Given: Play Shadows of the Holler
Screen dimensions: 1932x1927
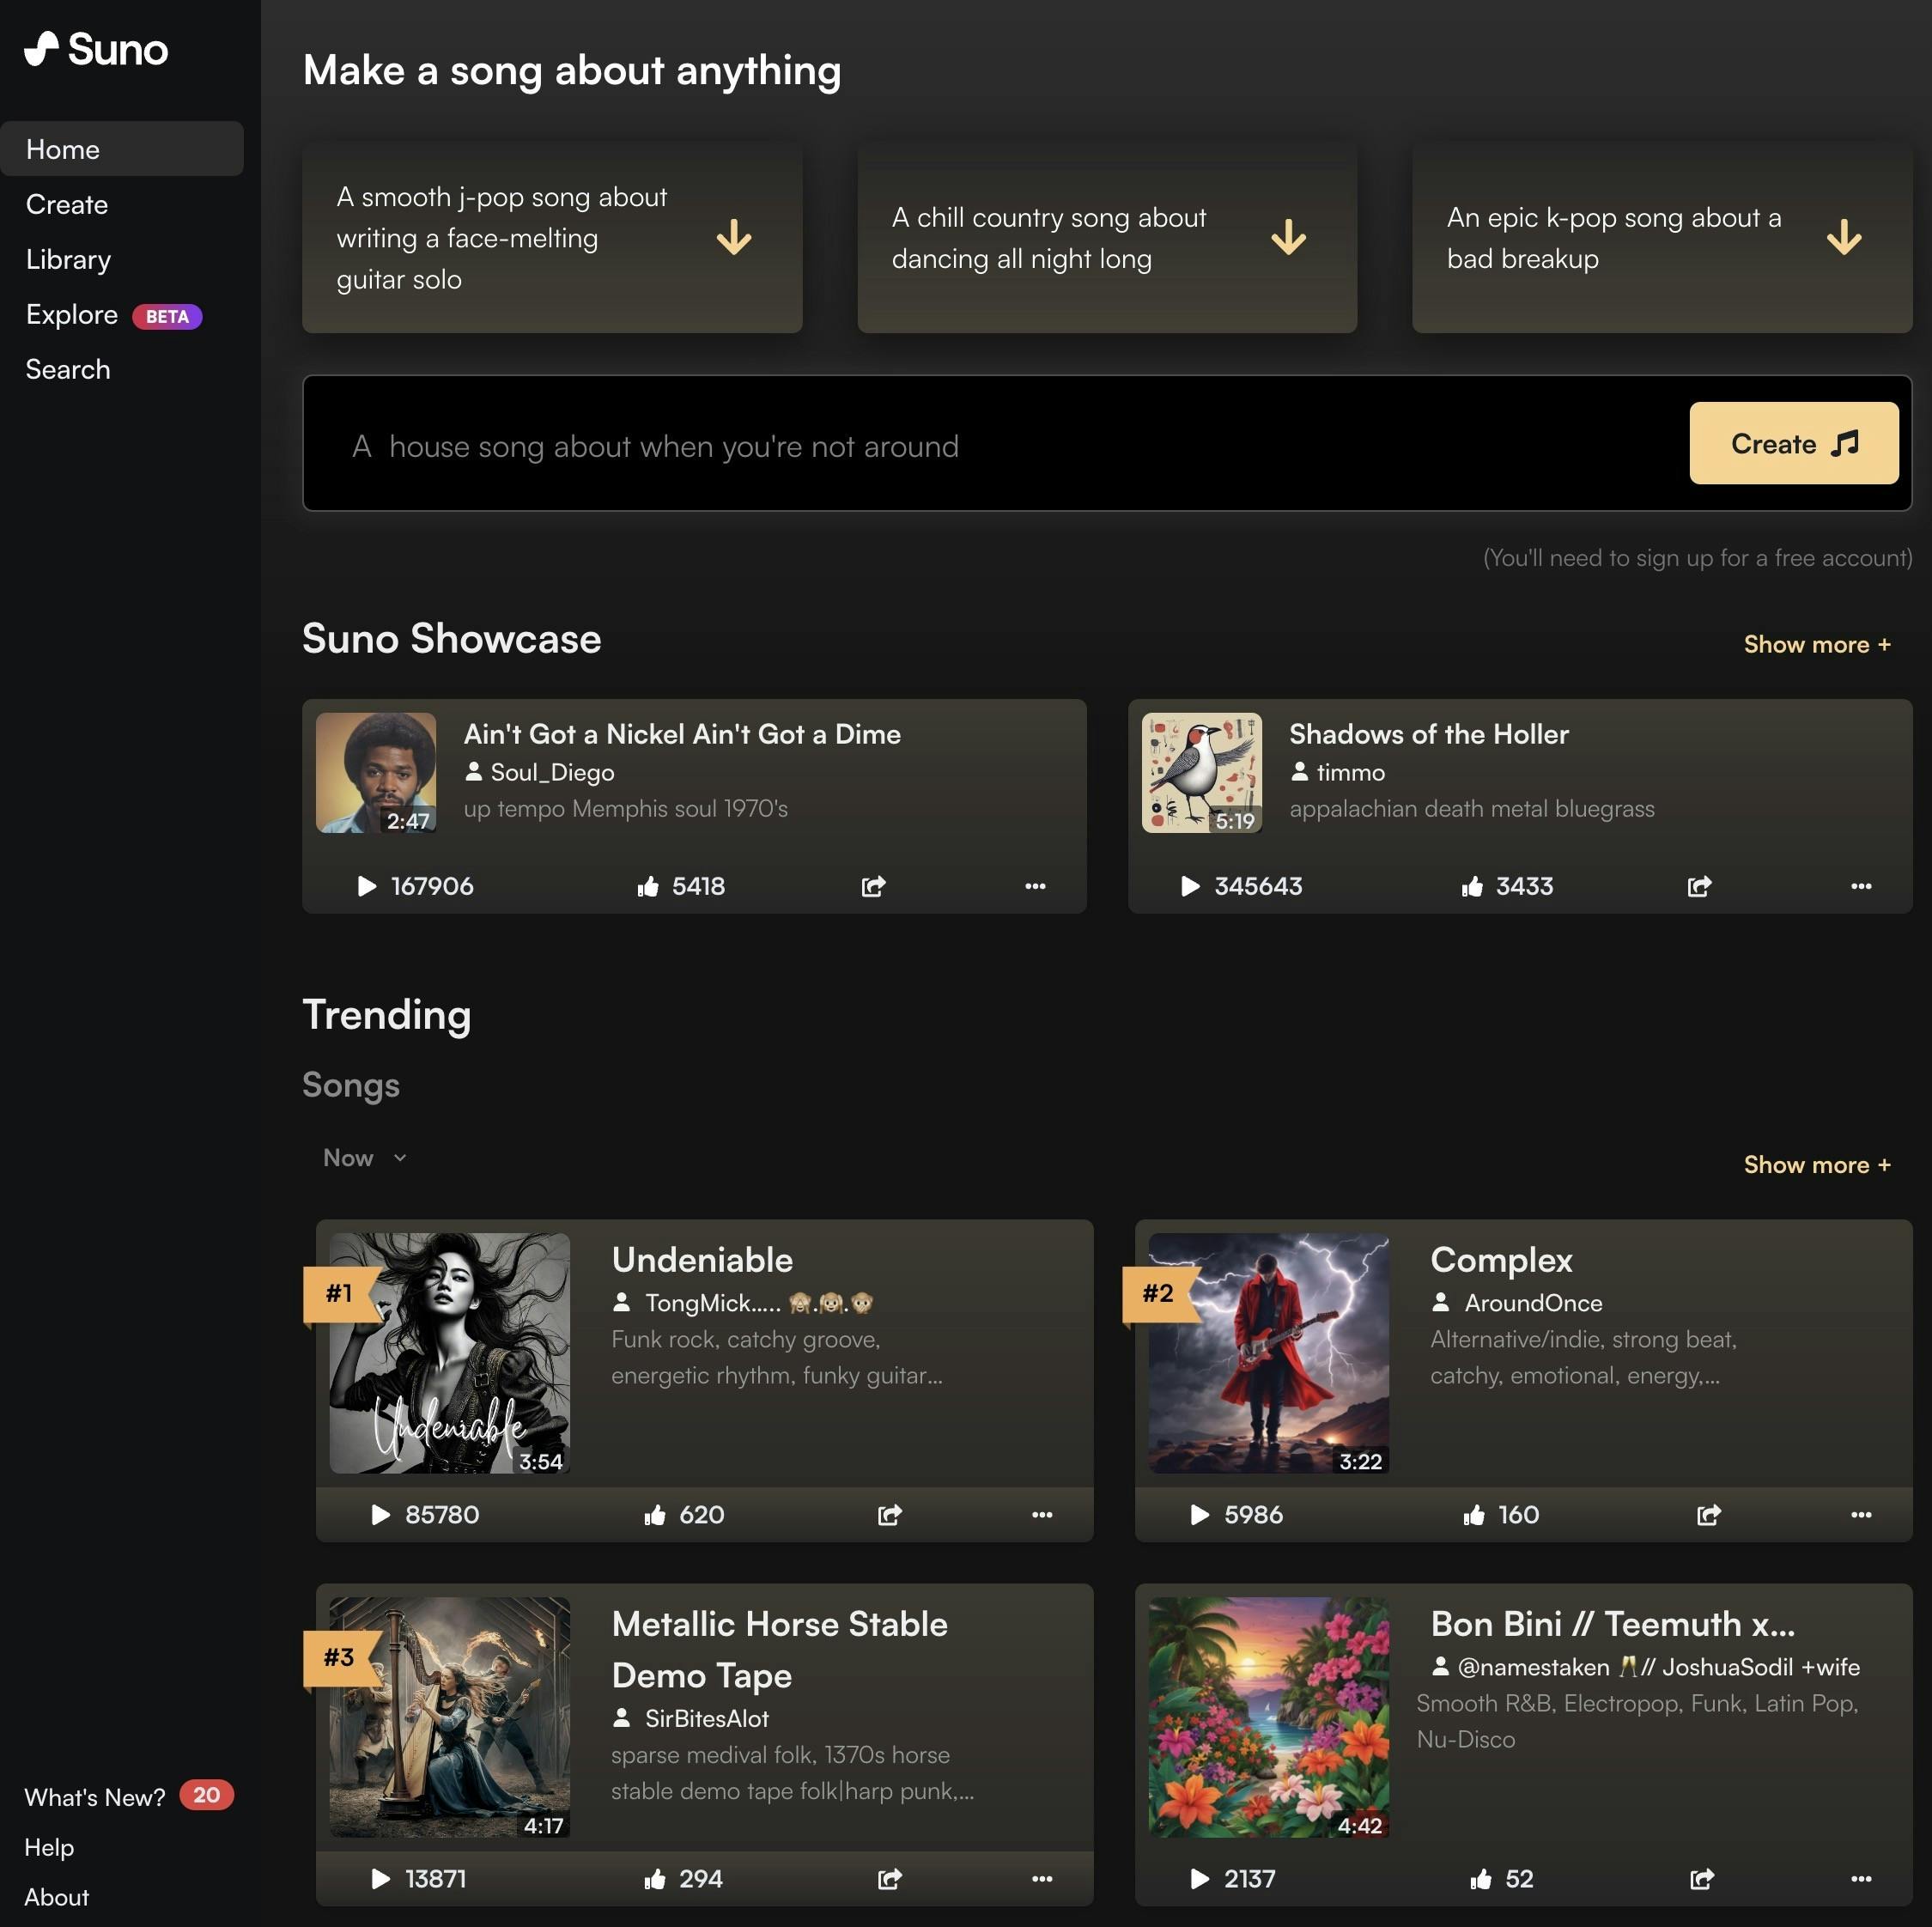Looking at the screenshot, I should click(x=1190, y=886).
